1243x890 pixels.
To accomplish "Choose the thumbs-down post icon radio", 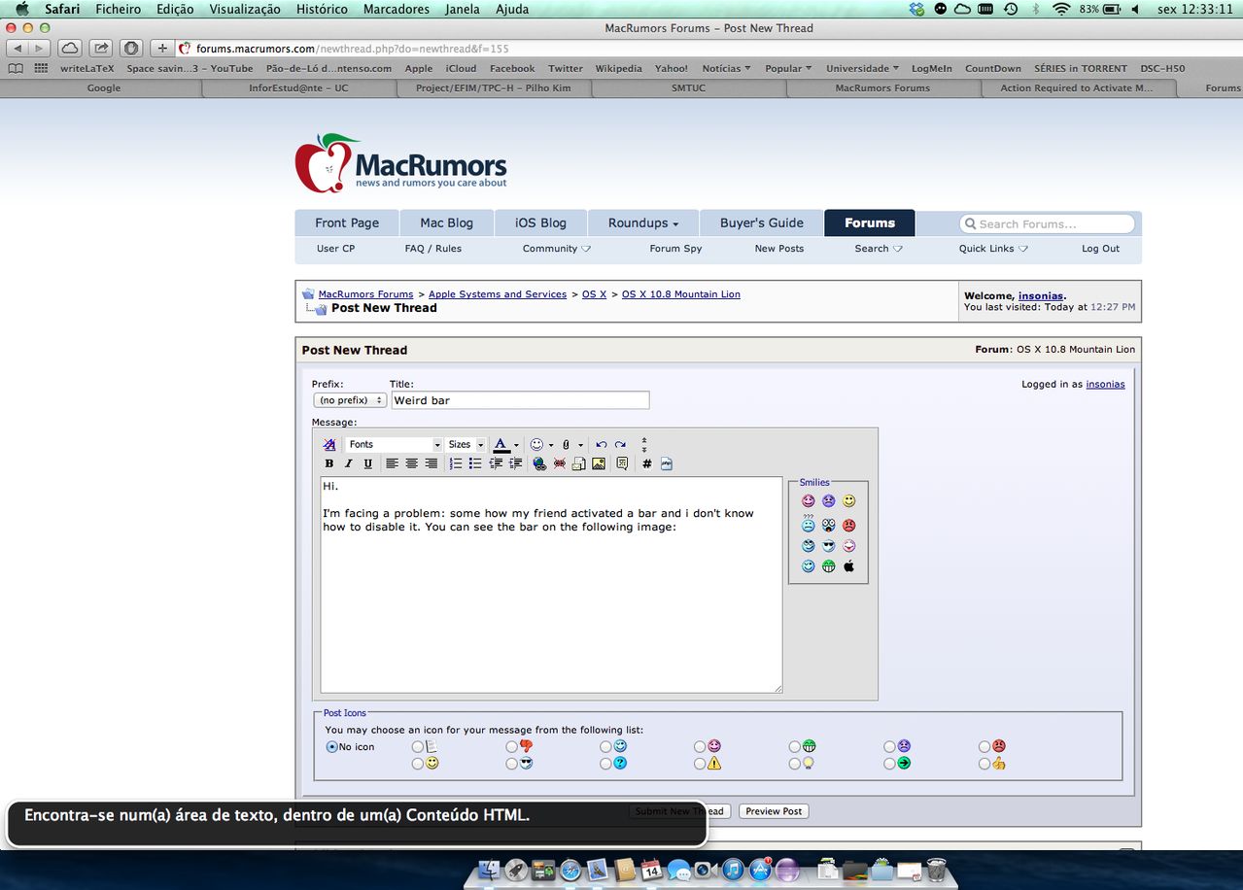I will coord(512,747).
